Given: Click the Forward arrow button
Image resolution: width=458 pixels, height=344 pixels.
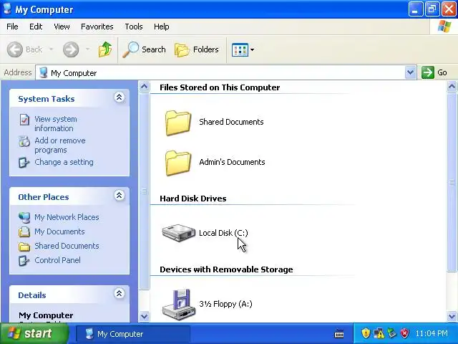Looking at the screenshot, I should tap(71, 49).
